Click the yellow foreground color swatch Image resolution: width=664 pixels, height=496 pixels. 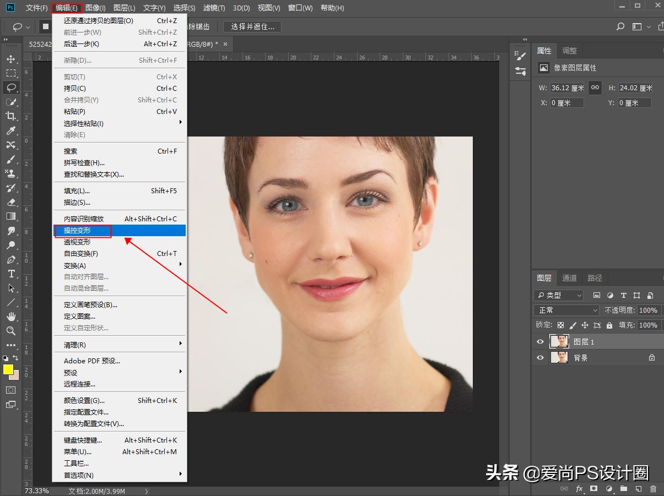click(x=8, y=369)
